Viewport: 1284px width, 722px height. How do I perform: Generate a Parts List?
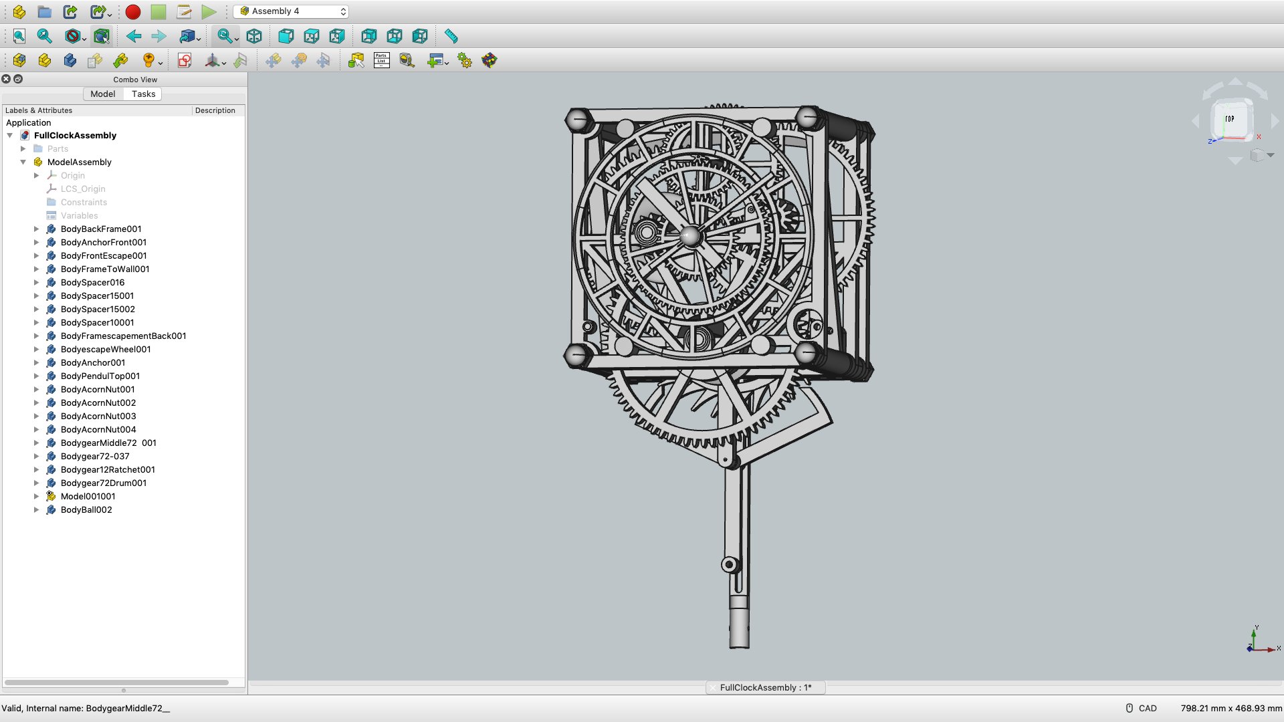click(x=381, y=60)
